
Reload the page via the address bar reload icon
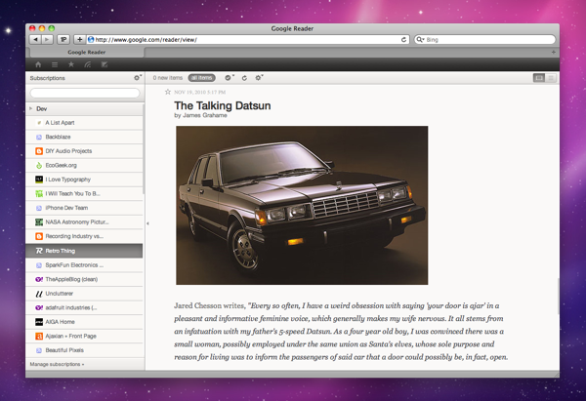[403, 40]
